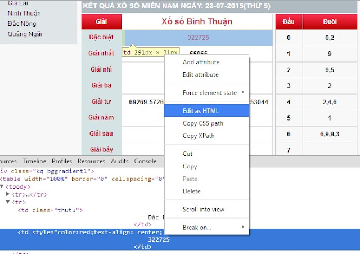Click Đuôi value 0,2 cell
This screenshot has width=360, height=254.
(x=330, y=38)
